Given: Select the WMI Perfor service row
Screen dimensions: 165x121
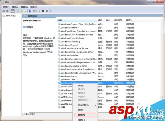Looking at the screenshot, I should tap(67, 97).
